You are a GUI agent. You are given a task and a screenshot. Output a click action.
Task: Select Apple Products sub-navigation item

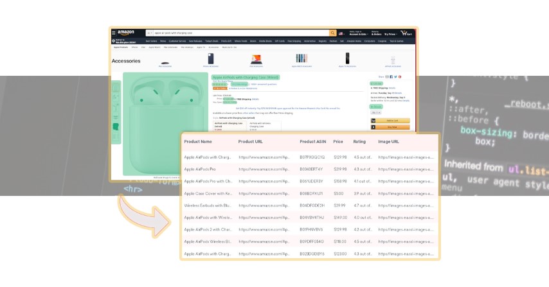tap(121, 48)
